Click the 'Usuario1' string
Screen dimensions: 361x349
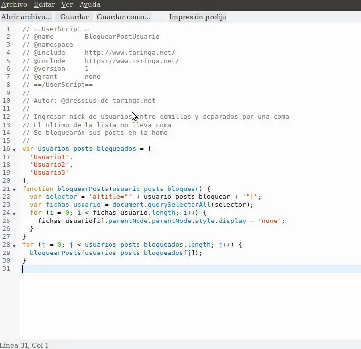click(x=50, y=157)
